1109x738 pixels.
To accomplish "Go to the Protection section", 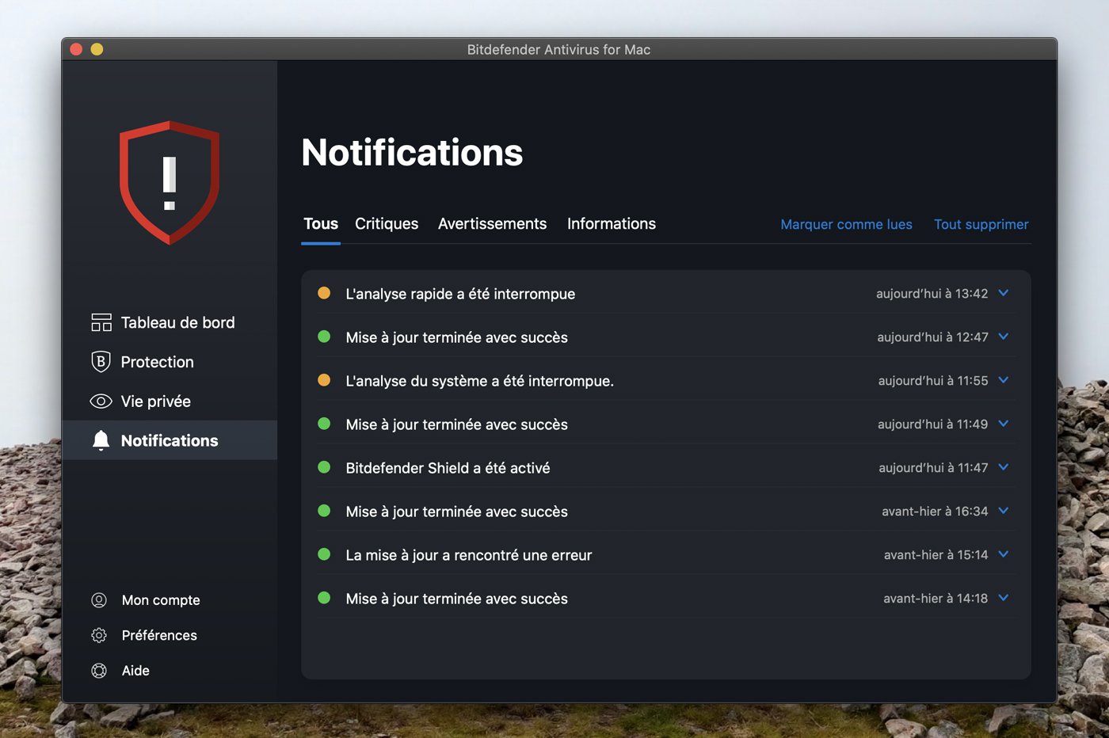I will pyautogui.click(x=170, y=362).
